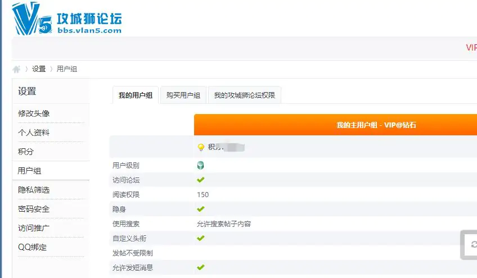Click the 访问论坛 row label
Image resolution: width=477 pixels, height=278 pixels.
(x=125, y=180)
